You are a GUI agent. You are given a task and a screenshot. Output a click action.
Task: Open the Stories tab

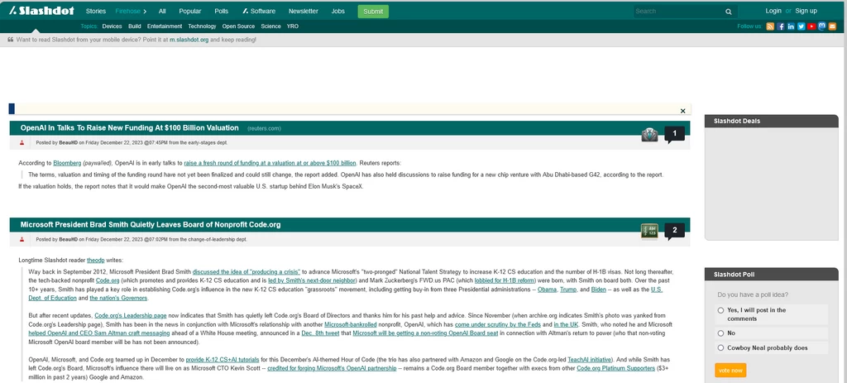point(96,11)
